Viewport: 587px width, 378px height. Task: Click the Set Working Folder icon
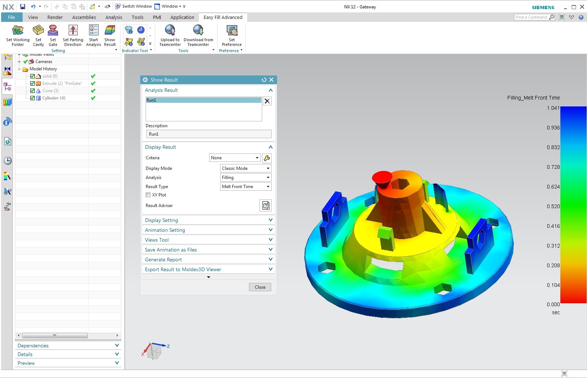click(18, 35)
